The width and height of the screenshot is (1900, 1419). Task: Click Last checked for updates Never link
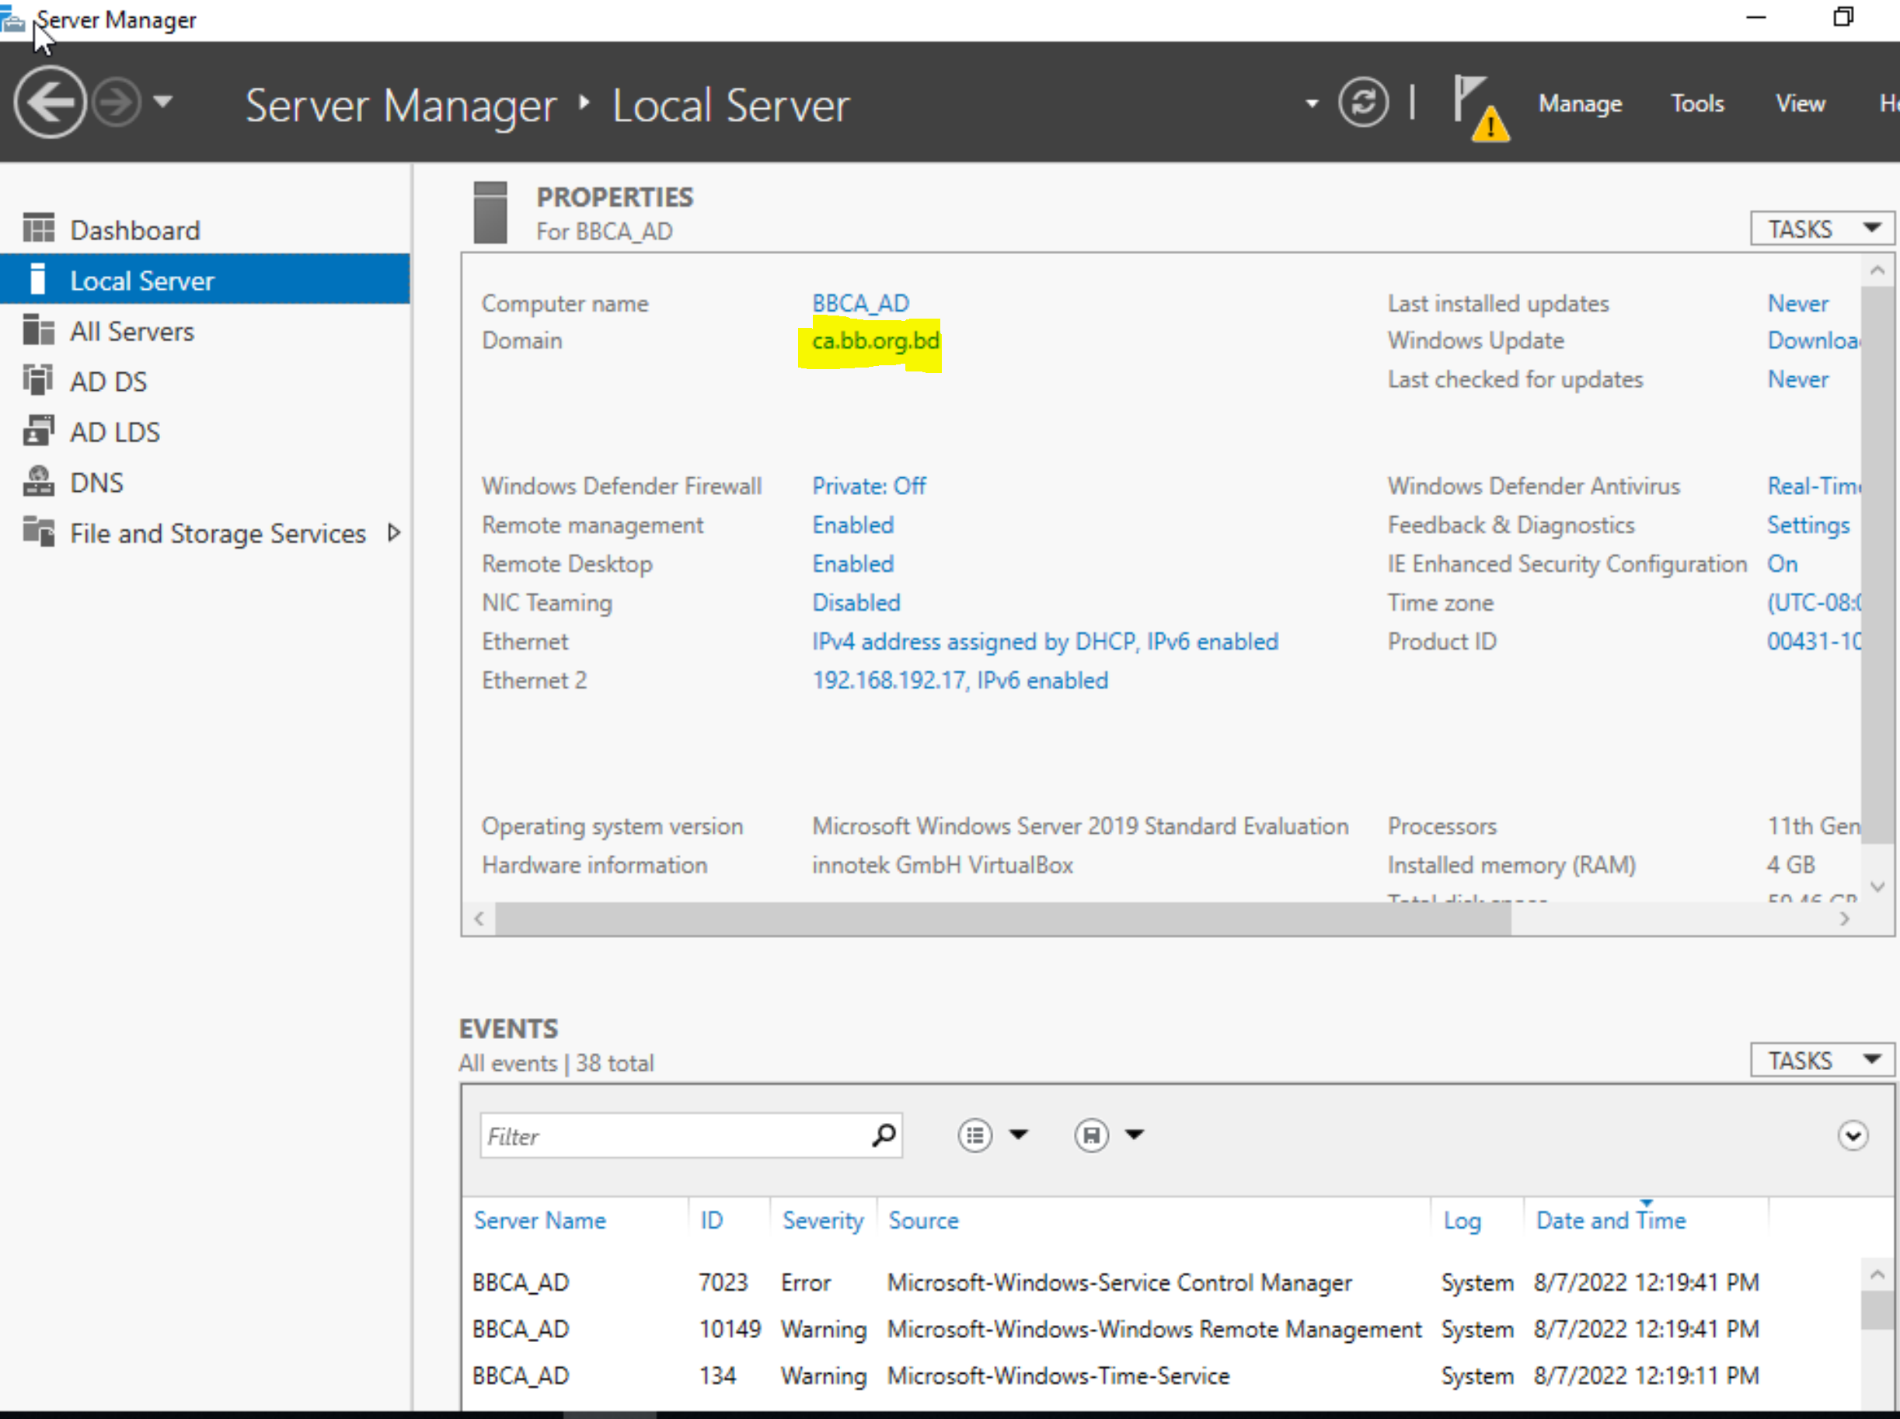point(1797,378)
